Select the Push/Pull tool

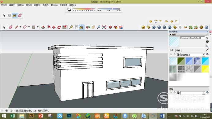click(x=43, y=27)
